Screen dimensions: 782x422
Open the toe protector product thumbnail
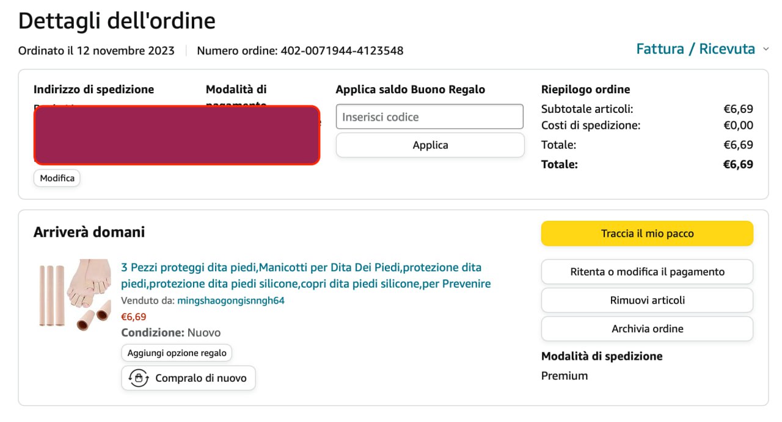coord(72,295)
